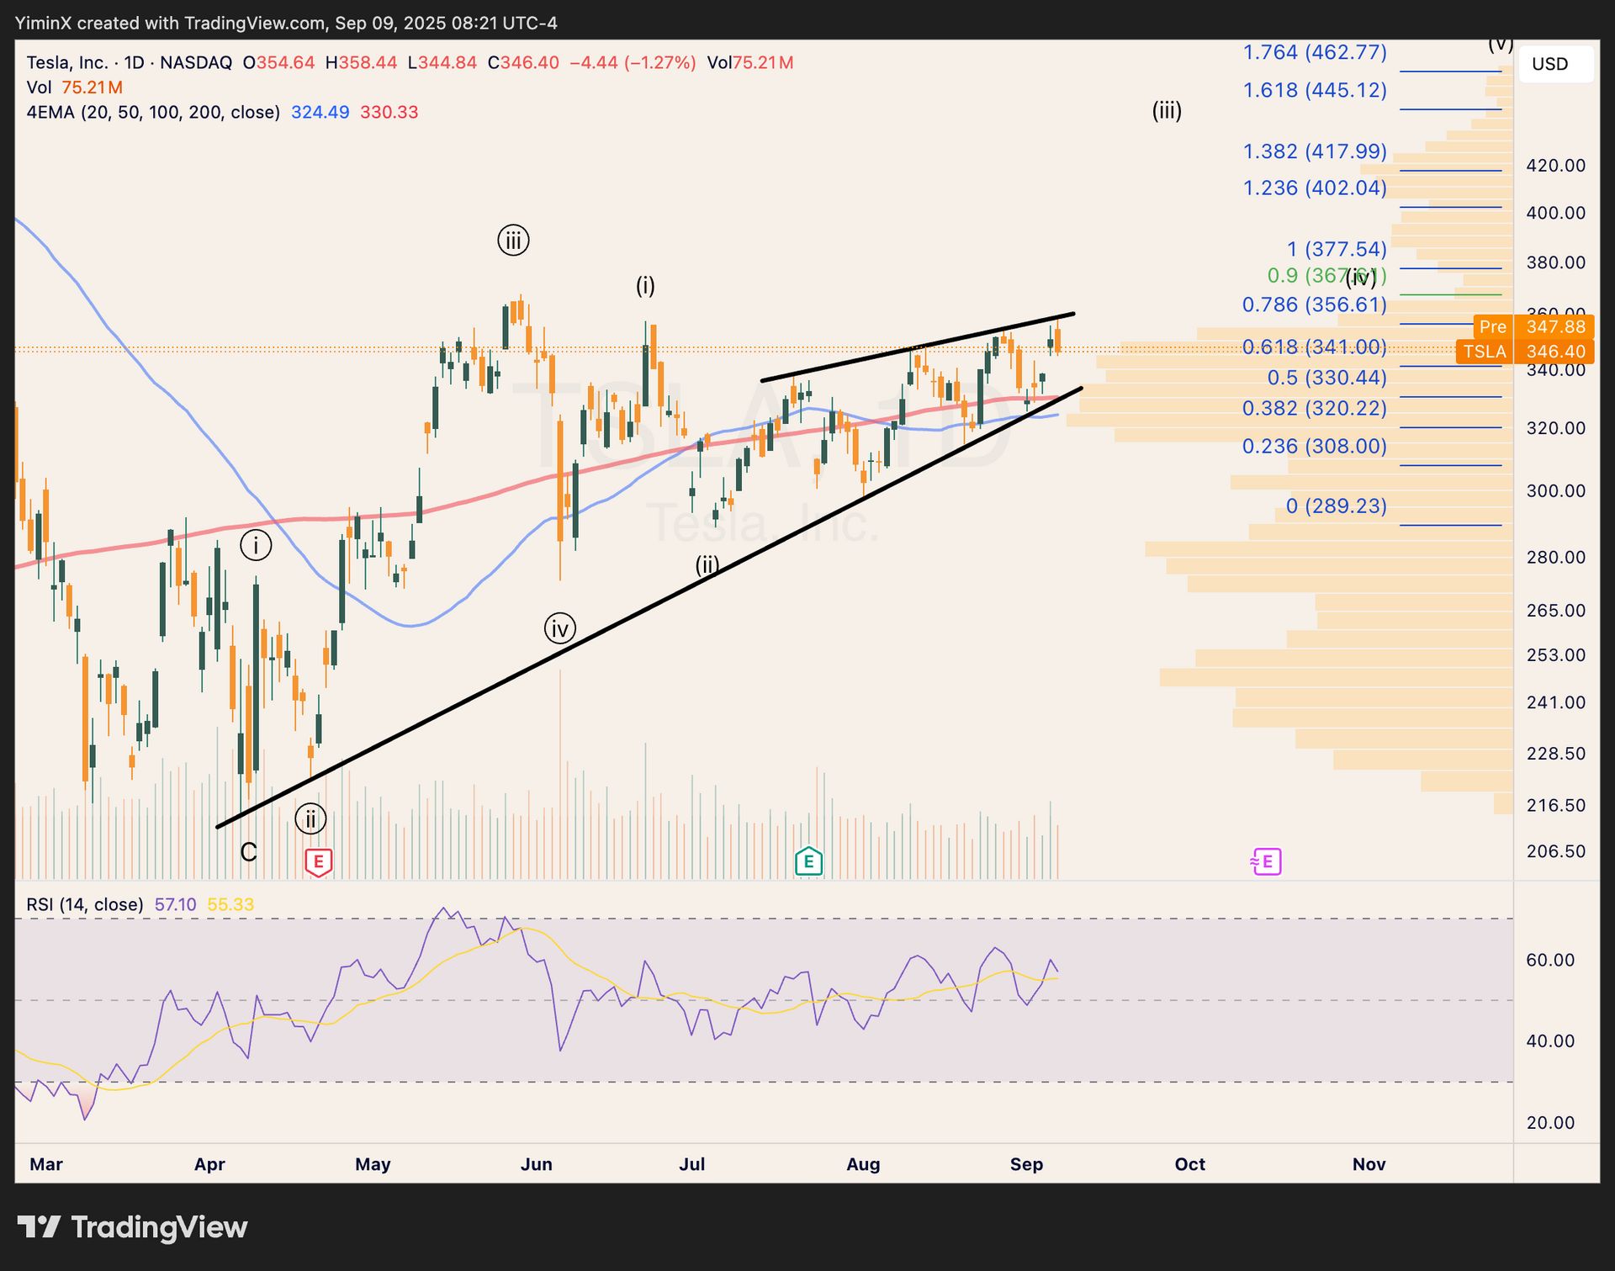Click the red earnings E marker

click(318, 861)
